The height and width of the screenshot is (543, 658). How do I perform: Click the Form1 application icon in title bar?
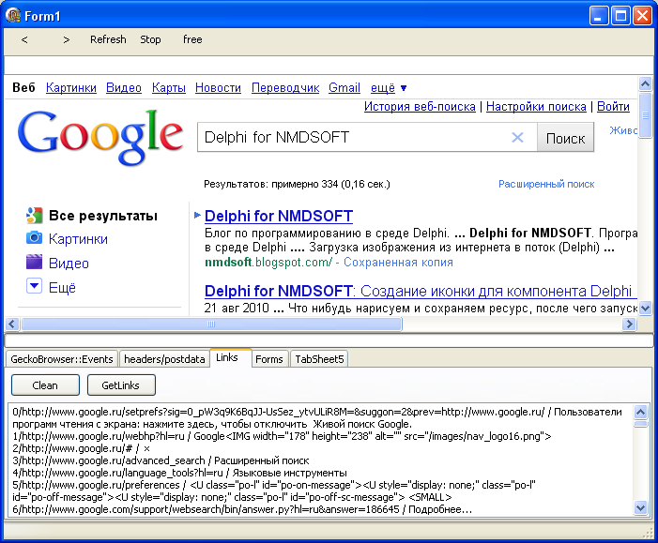pyautogui.click(x=13, y=16)
